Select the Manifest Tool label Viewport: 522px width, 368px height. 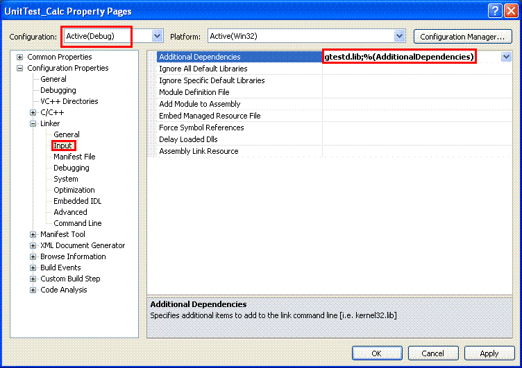pyautogui.click(x=63, y=234)
